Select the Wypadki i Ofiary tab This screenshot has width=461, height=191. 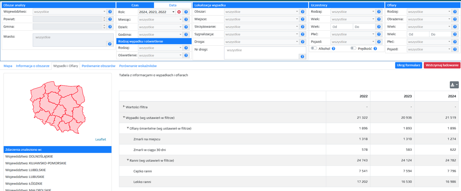tap(66, 66)
